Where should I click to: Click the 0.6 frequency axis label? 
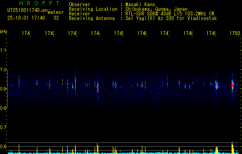pyautogui.click(x=3, y=146)
